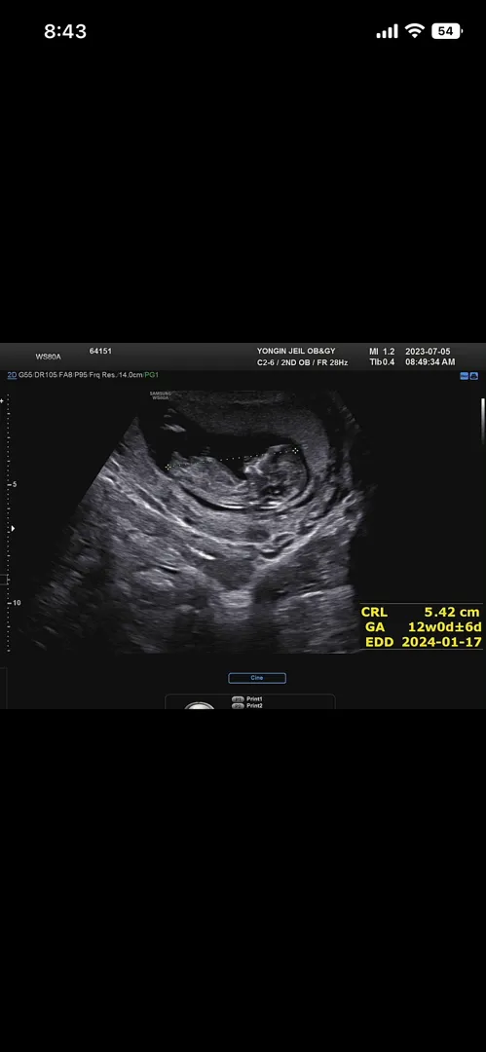Click the Cine button below the scan
The height and width of the screenshot is (1052, 486).
257,678
